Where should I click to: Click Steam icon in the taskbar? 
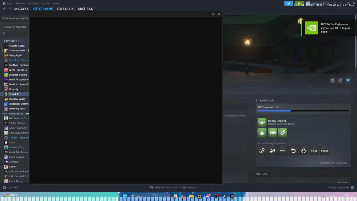[x=224, y=197]
